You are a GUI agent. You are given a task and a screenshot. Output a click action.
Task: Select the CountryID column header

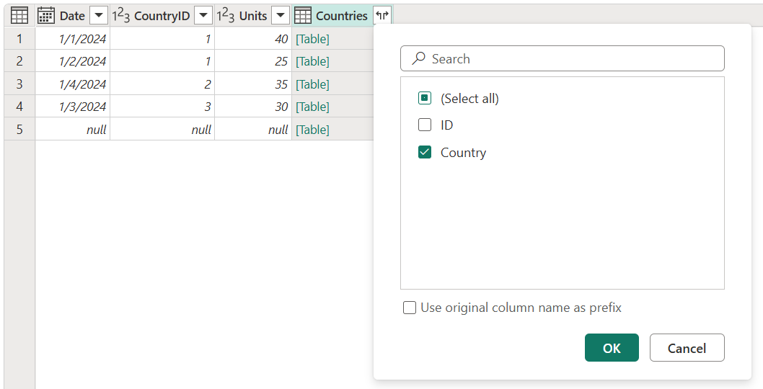162,16
